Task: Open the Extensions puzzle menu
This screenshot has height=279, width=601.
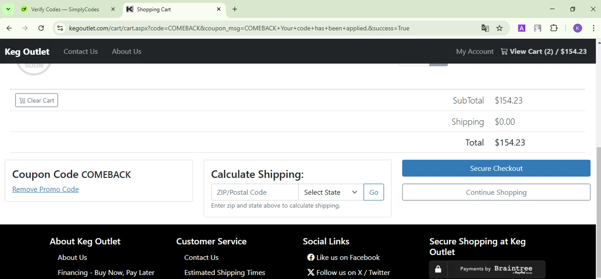Action: (554, 28)
